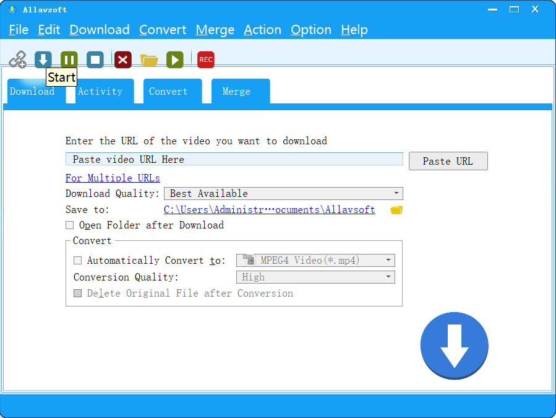This screenshot has width=556, height=418.
Task: Change the Conversion Quality dropdown from High
Action: click(x=388, y=277)
